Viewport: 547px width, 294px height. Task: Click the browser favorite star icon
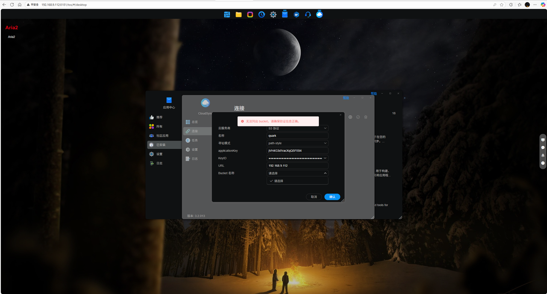pyautogui.click(x=502, y=4)
